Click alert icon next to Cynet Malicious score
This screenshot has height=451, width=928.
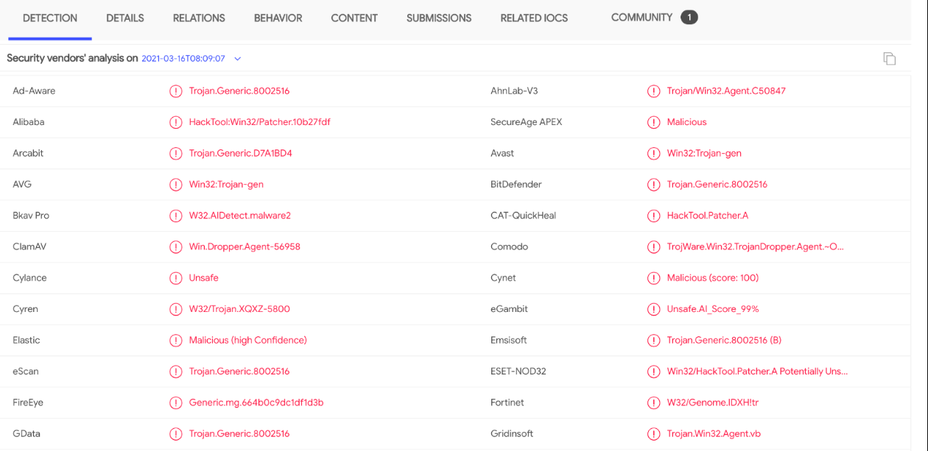click(x=653, y=278)
